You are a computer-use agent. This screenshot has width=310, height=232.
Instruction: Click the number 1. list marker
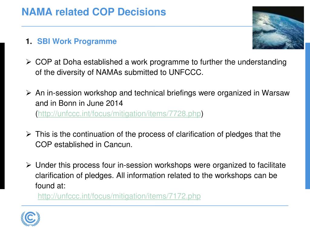29,41
